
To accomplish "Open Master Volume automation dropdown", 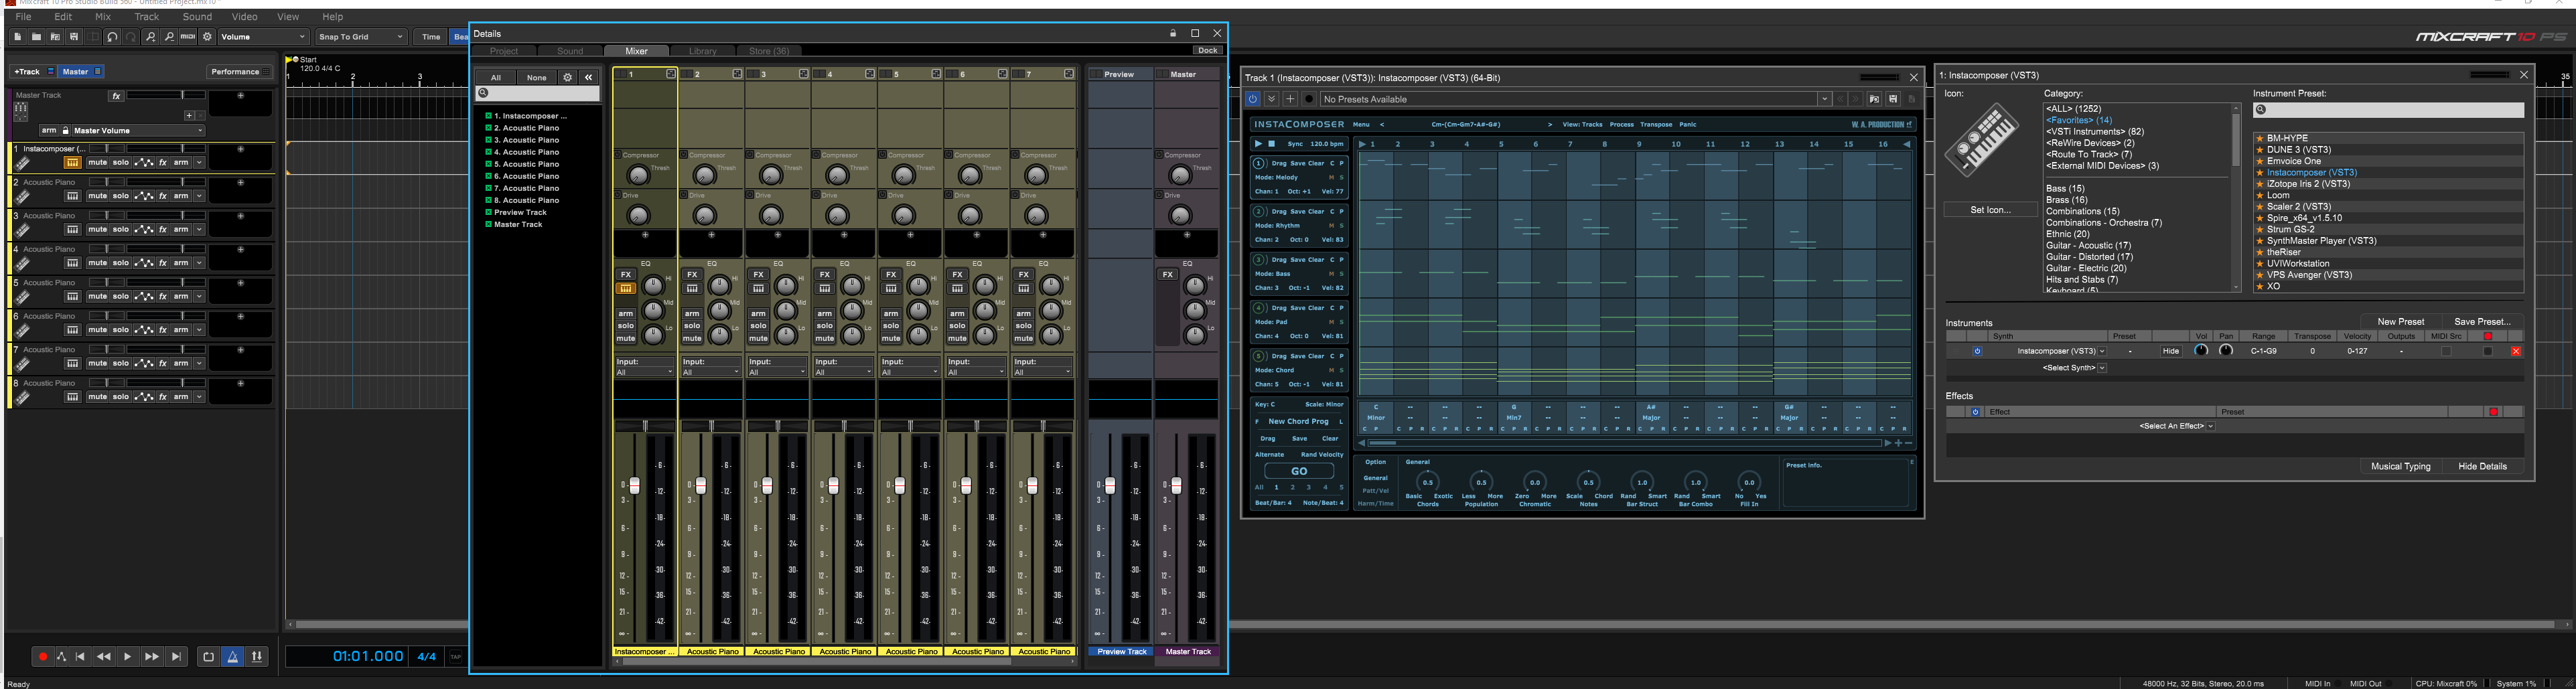I will coord(138,130).
